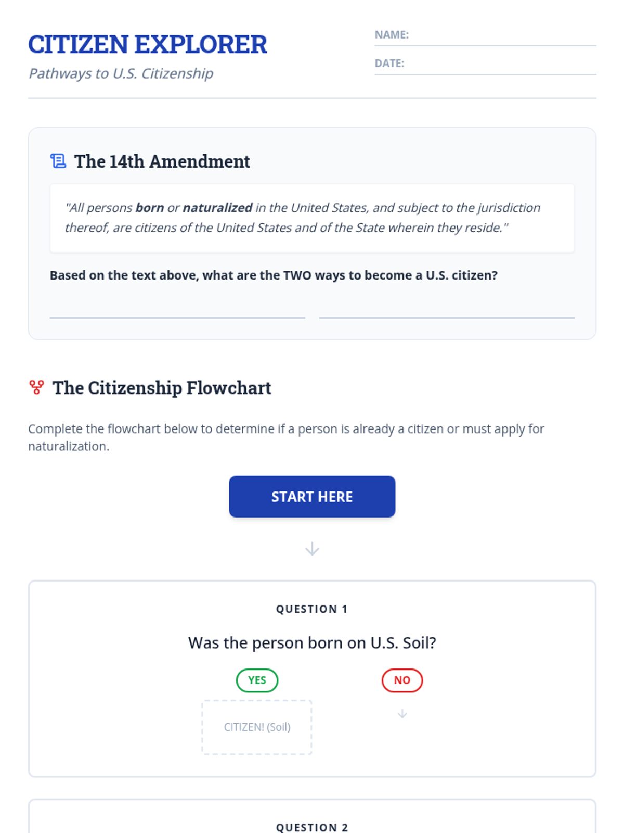Click the dashed CITIZEN! (Soil) box
624x833 pixels.
(x=257, y=727)
